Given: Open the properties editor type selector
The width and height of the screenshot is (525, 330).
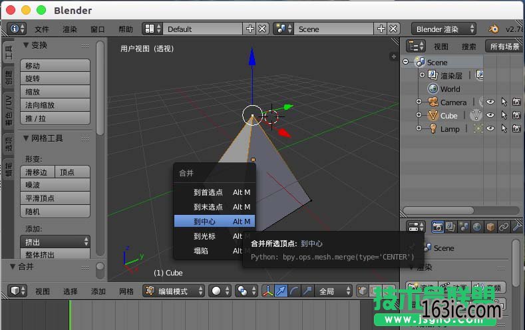Looking at the screenshot, I should tap(416, 228).
